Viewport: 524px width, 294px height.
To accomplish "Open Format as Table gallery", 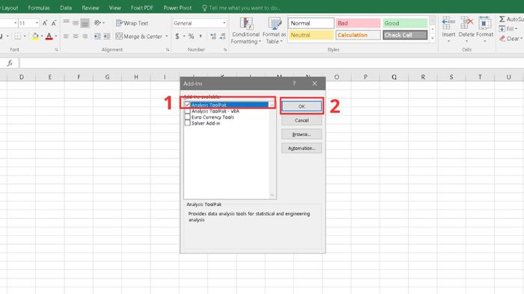I will (x=274, y=31).
